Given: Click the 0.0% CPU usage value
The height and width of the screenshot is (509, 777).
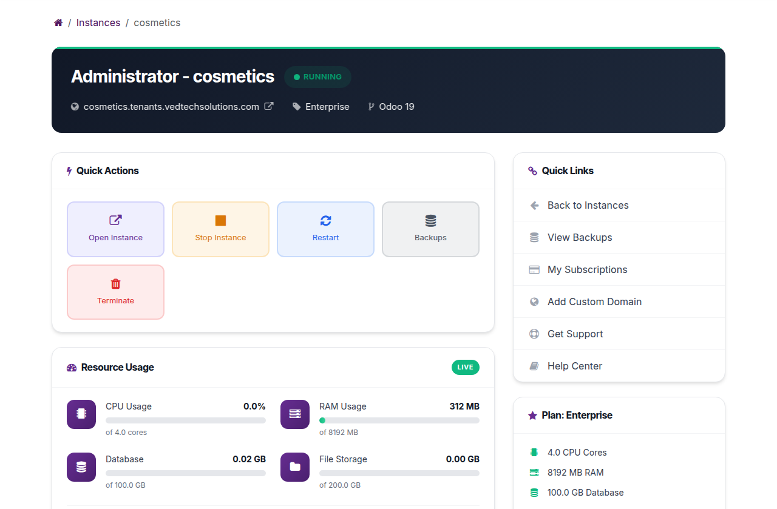Looking at the screenshot, I should click(254, 406).
